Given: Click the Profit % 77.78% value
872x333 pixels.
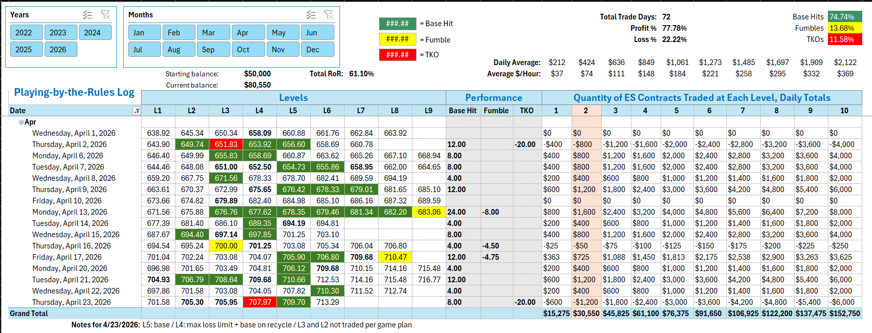Looking at the screenshot, I should 675,28.
